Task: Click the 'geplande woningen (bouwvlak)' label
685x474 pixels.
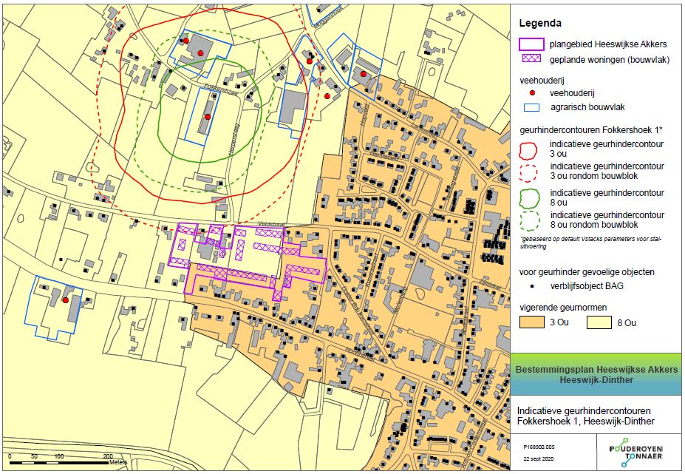Action: point(610,60)
